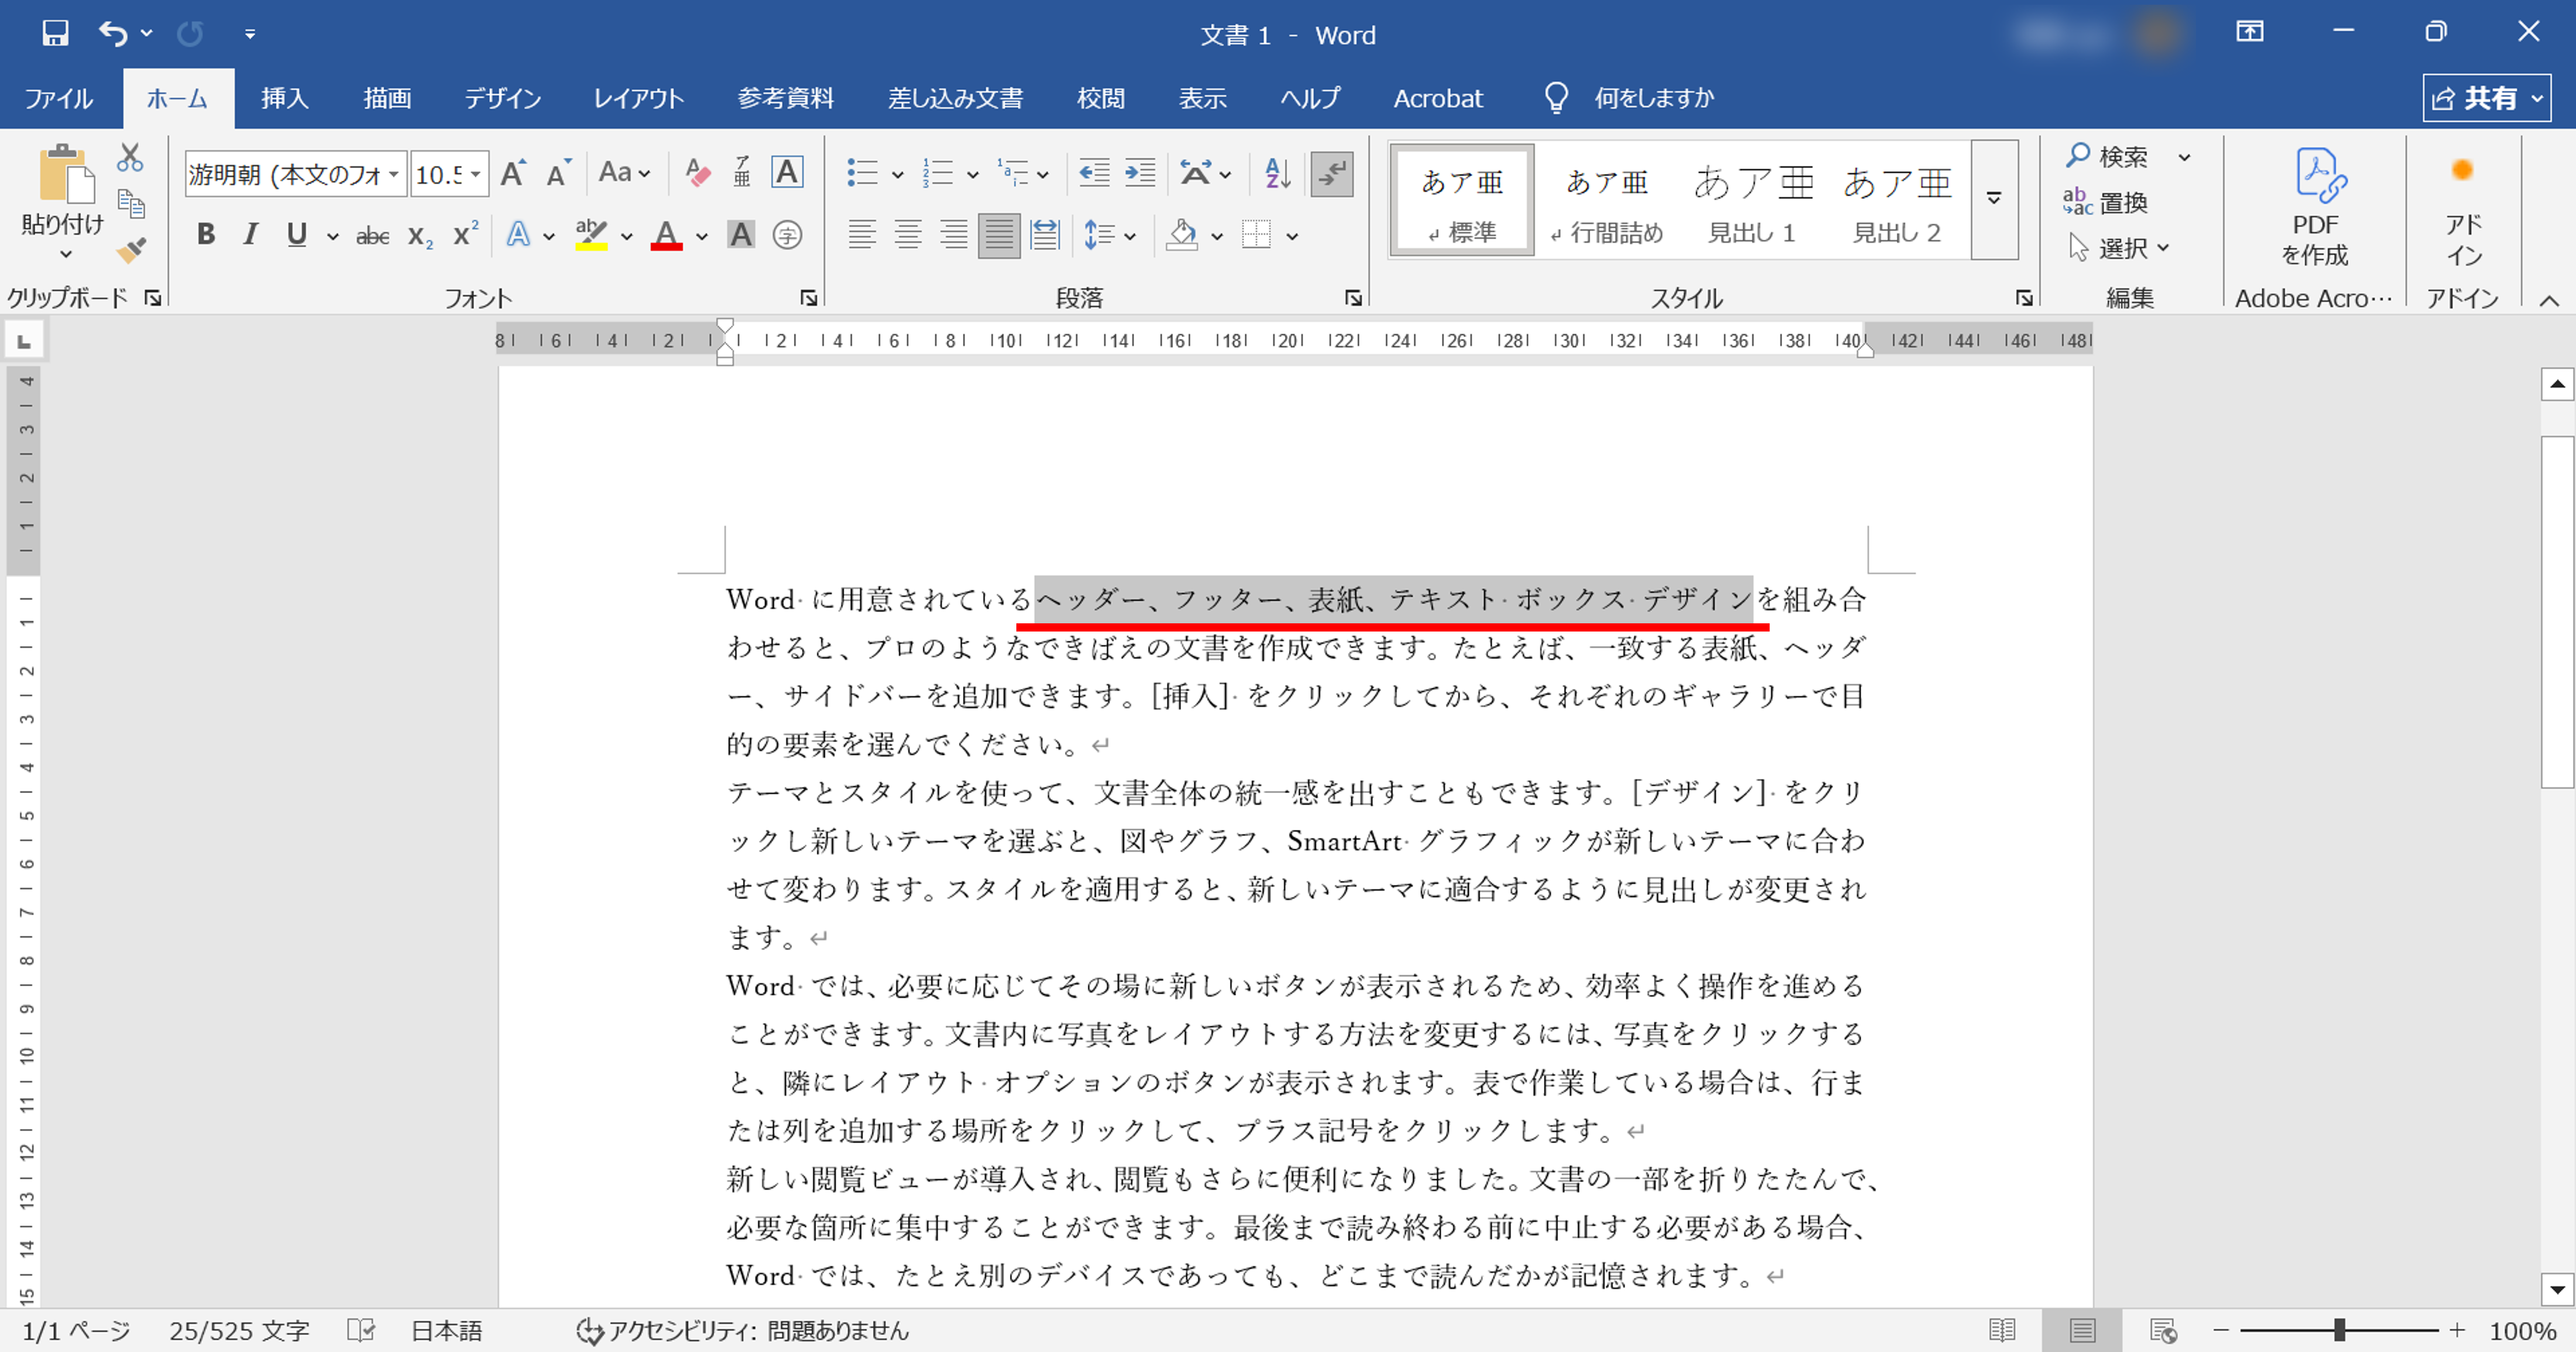This screenshot has height=1352, width=2576.
Task: Switch to the Design (デザイン) tab
Action: [502, 98]
